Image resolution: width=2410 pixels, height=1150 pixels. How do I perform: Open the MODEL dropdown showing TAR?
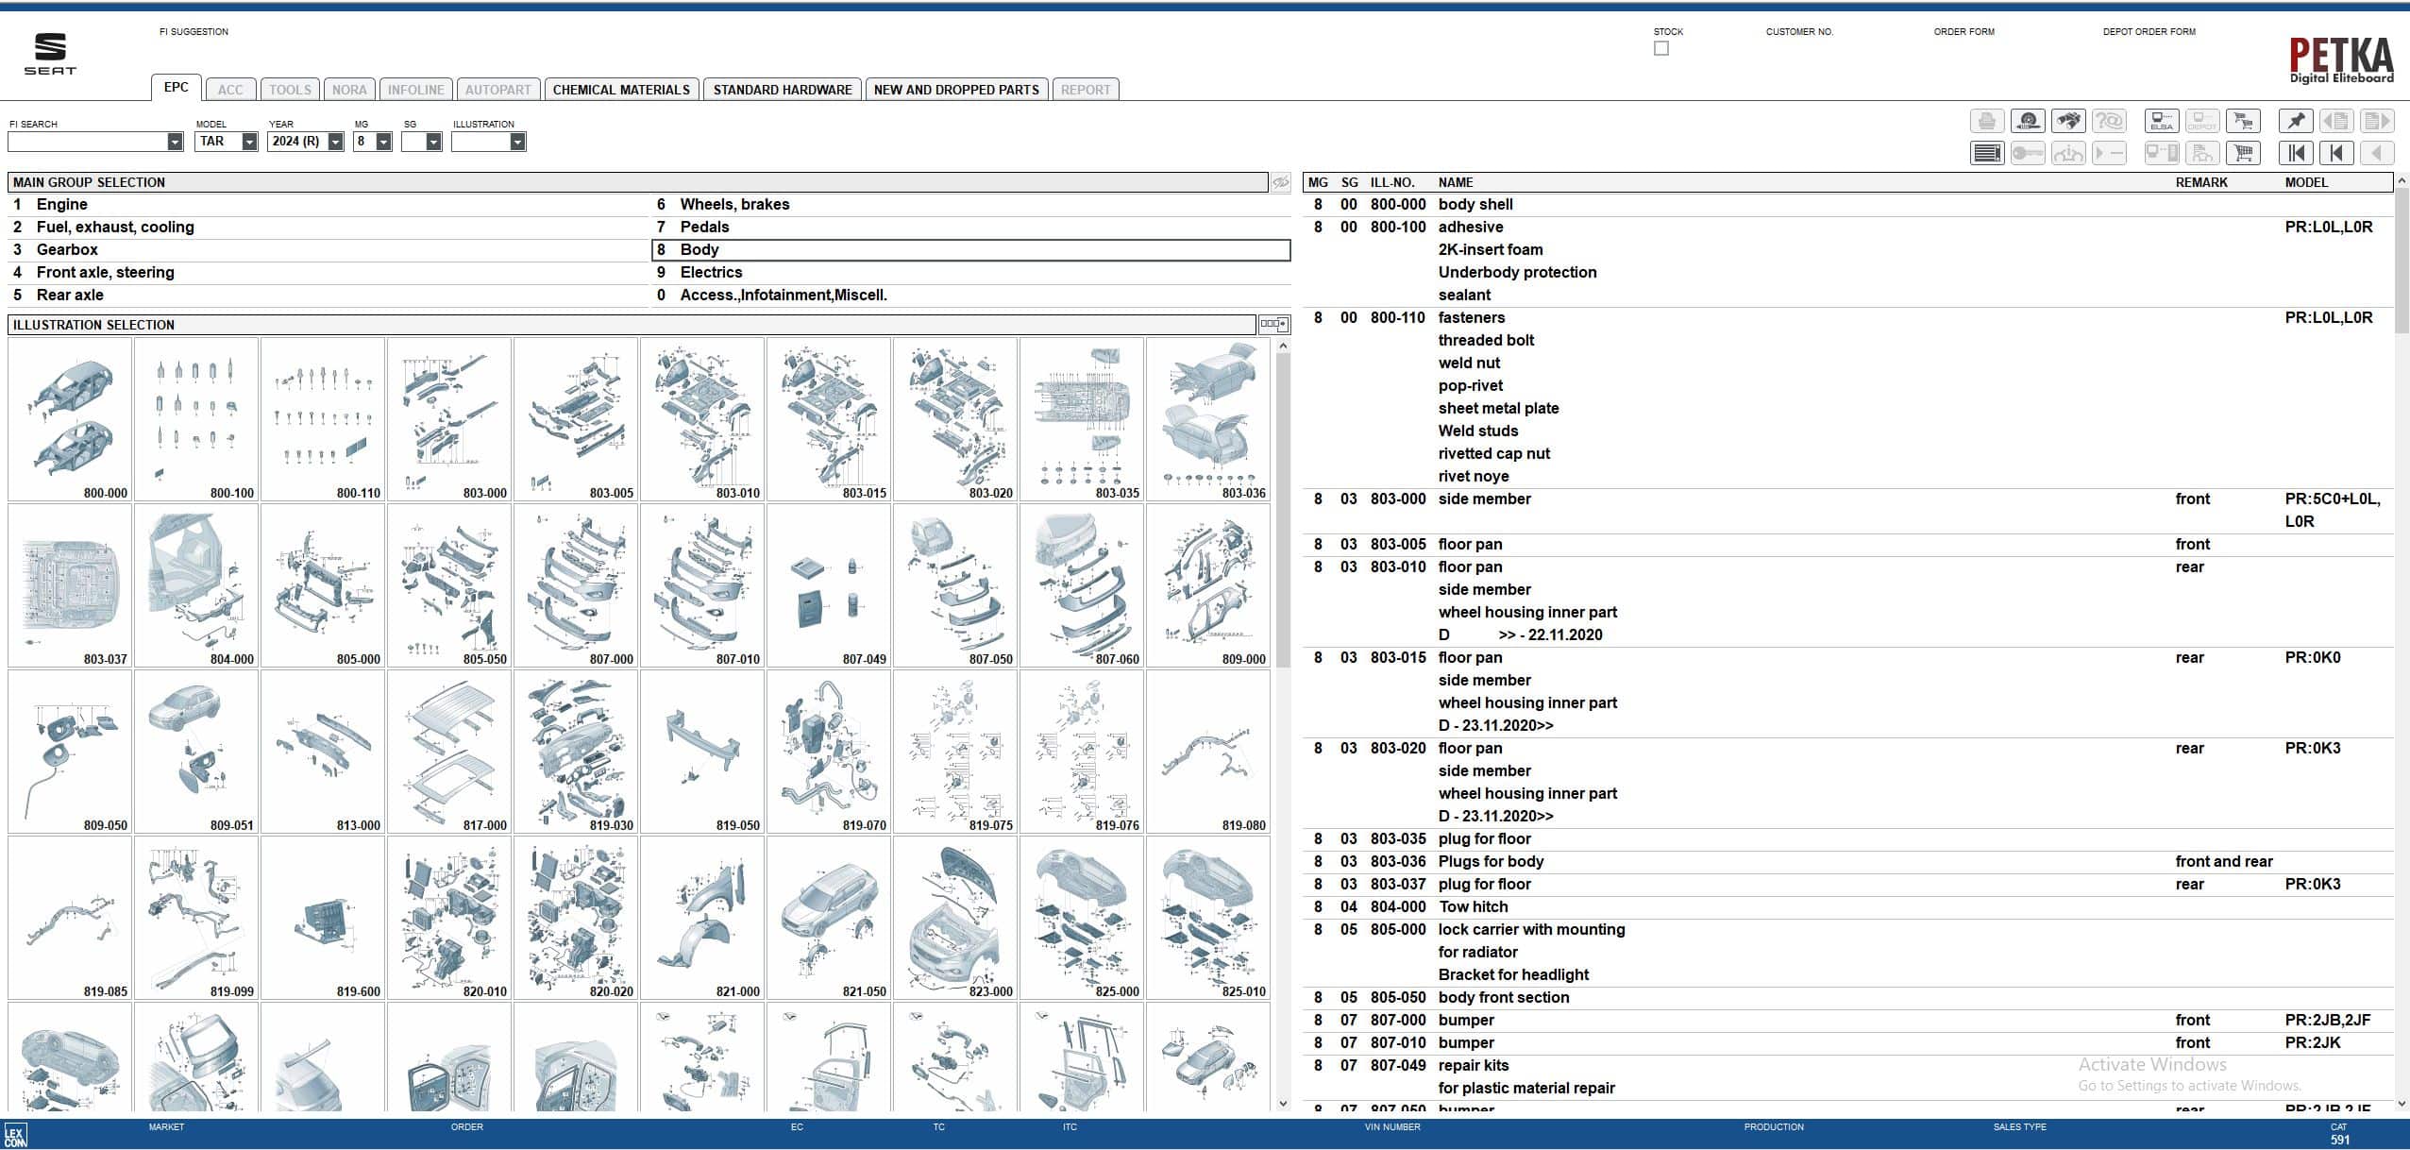point(248,141)
